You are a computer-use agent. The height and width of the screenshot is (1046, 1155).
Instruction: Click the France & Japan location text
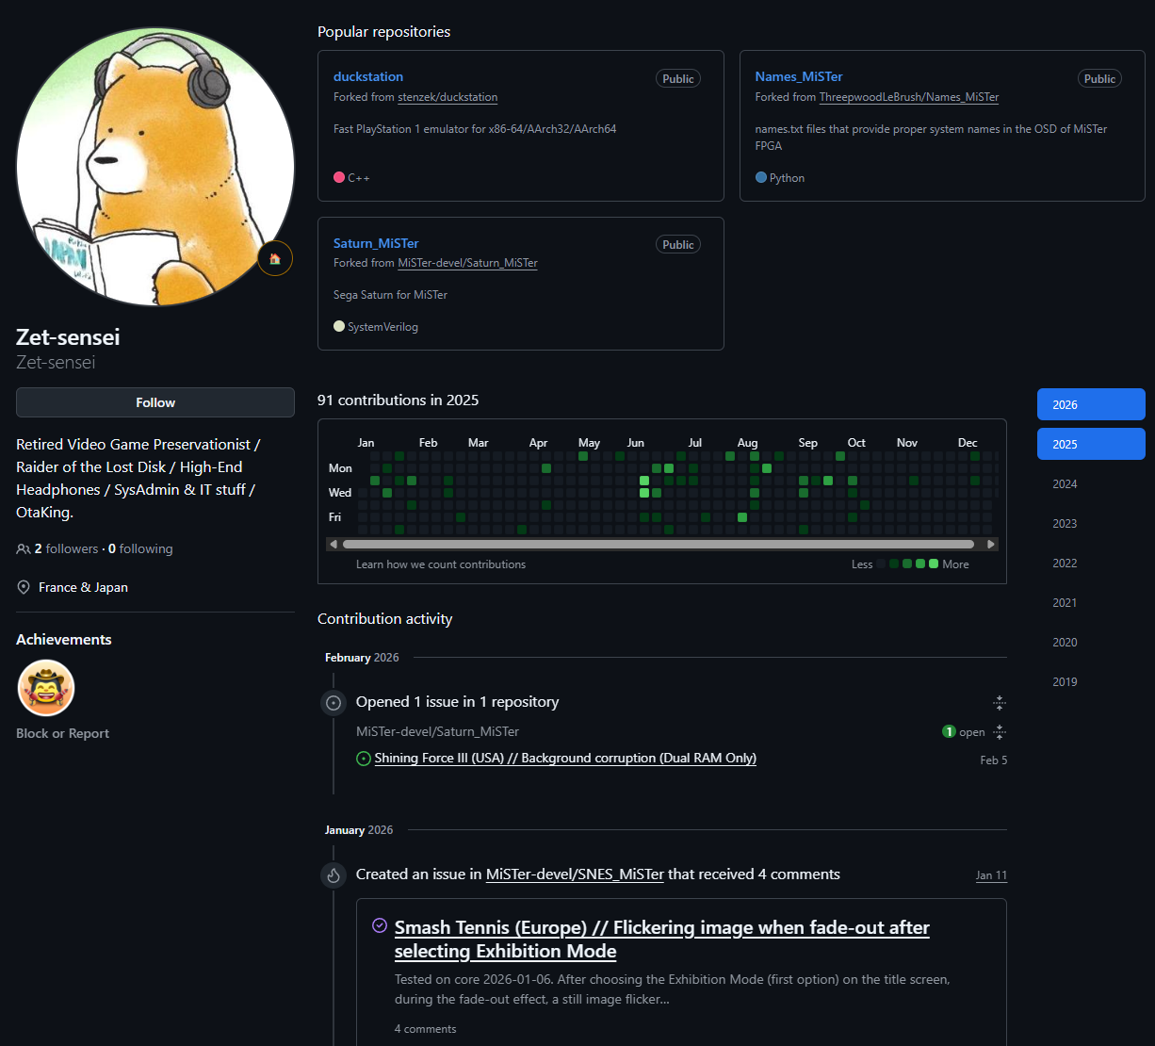tap(83, 587)
